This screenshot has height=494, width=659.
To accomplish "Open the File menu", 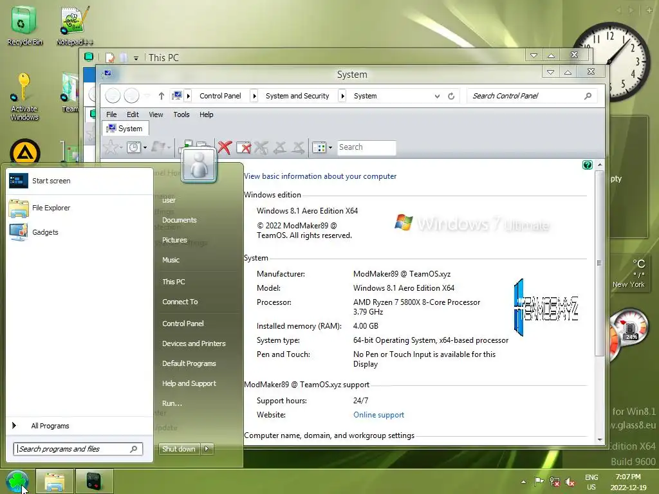I will coord(111,114).
